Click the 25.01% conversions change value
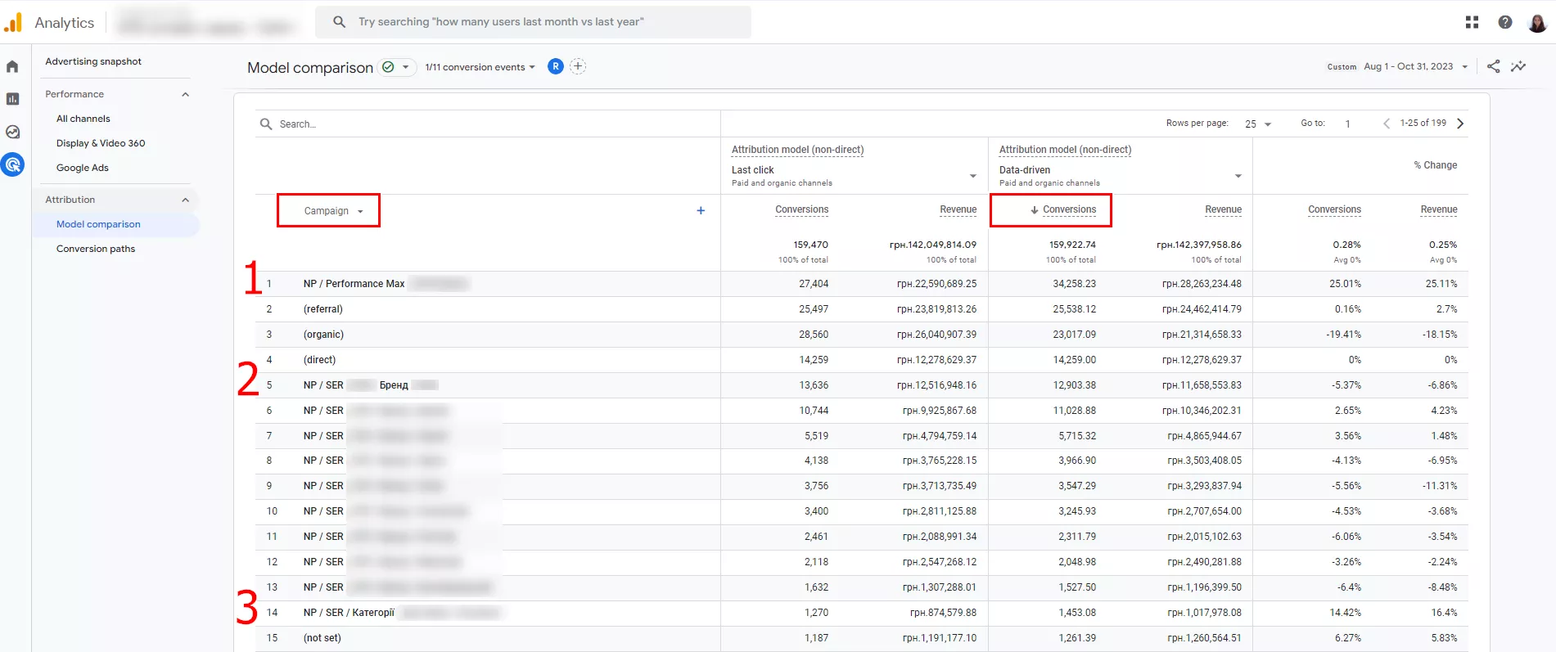1556x652 pixels. [1345, 284]
